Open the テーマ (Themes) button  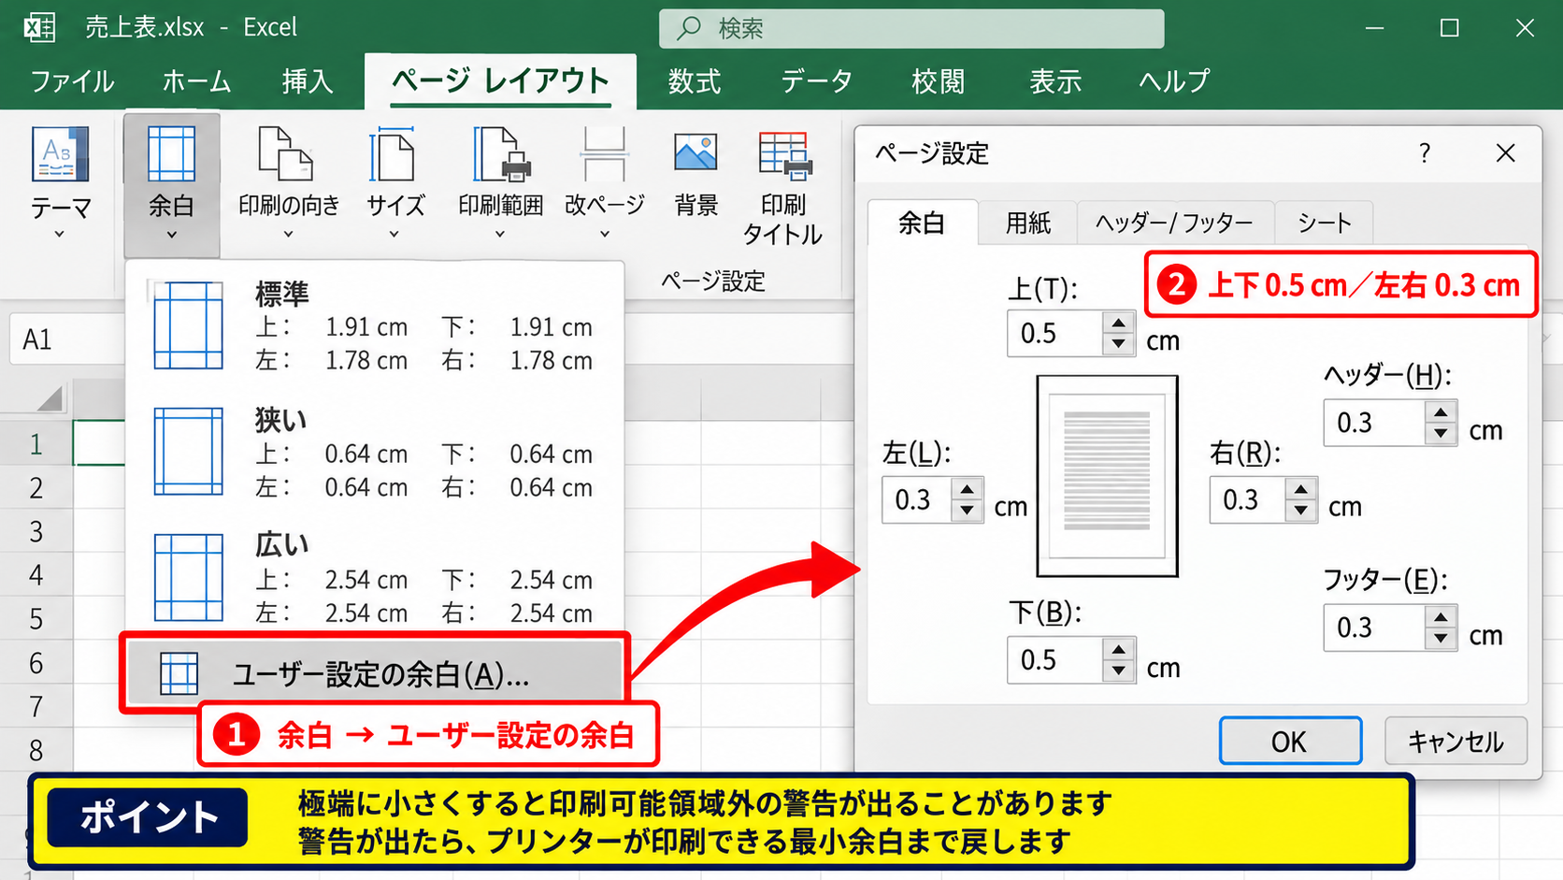click(60, 183)
